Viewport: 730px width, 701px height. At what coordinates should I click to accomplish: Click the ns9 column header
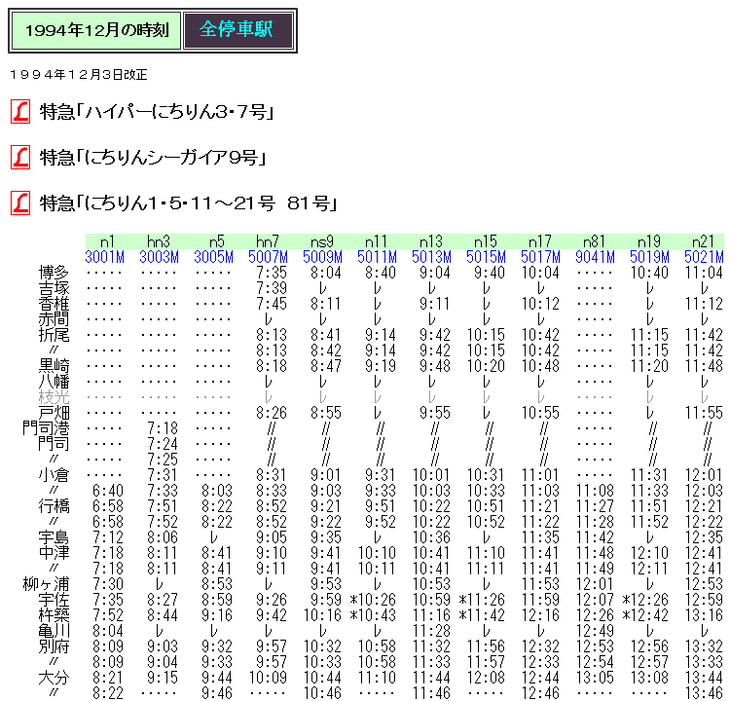point(323,241)
